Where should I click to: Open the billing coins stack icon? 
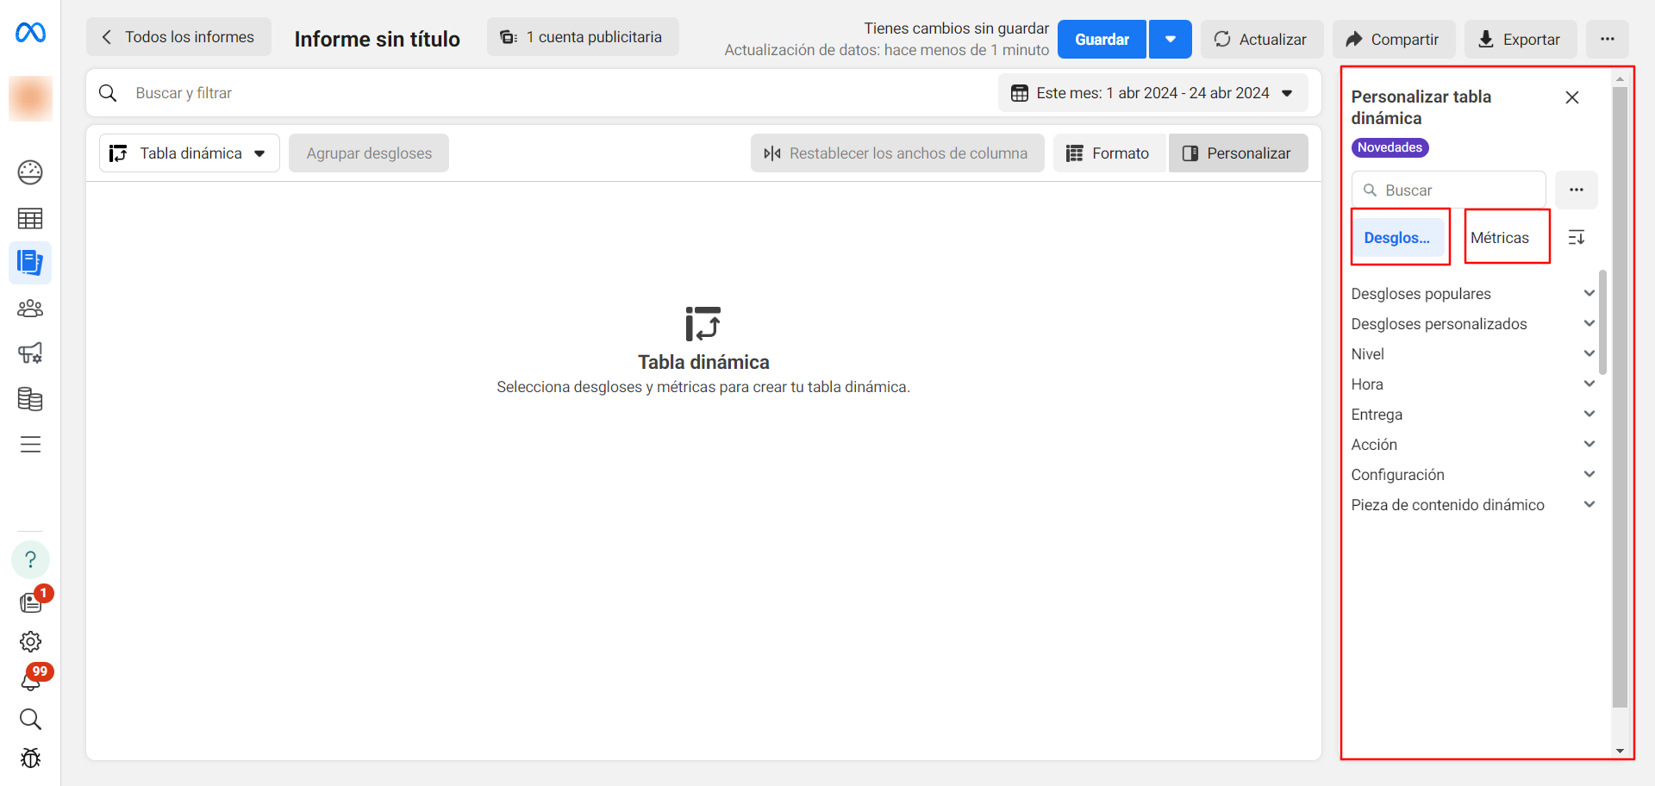click(x=30, y=399)
